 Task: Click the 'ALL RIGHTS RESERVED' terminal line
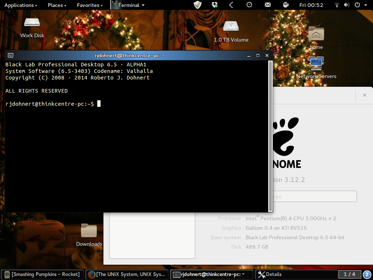coord(36,91)
